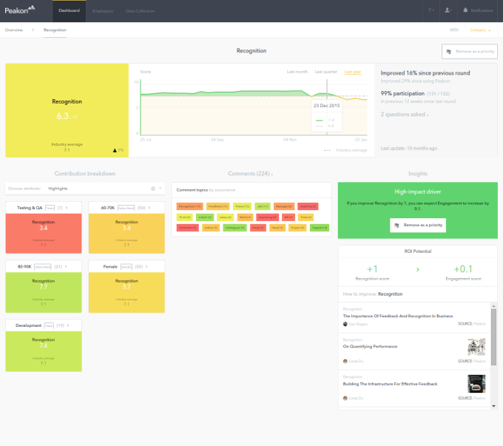This screenshot has height=446, width=503.
Task: Toggle Industry average legend in chart
Action: pyautogui.click(x=345, y=150)
